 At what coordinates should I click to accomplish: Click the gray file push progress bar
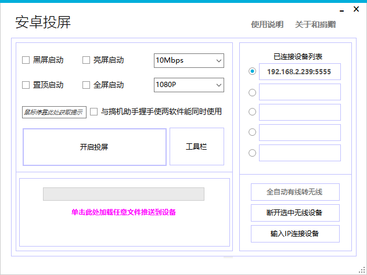click(x=124, y=194)
